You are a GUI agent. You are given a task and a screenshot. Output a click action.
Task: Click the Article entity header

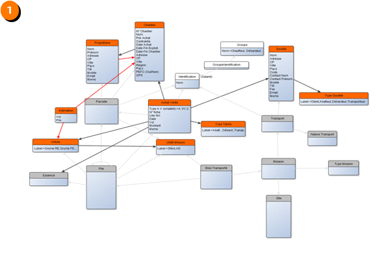(x=55, y=142)
